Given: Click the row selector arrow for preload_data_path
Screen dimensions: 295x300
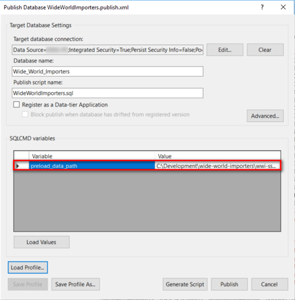Looking at the screenshot, I should pyautogui.click(x=22, y=166).
